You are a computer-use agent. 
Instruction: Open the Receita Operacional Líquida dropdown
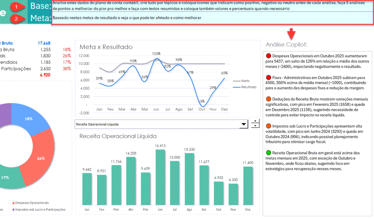click(244, 124)
